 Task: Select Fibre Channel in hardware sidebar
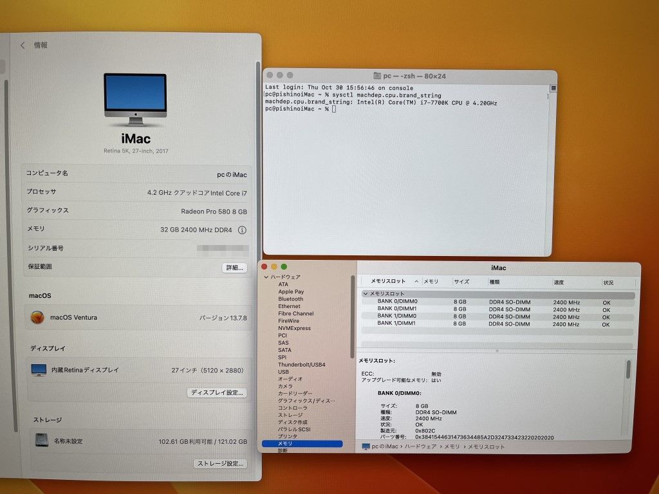[295, 313]
